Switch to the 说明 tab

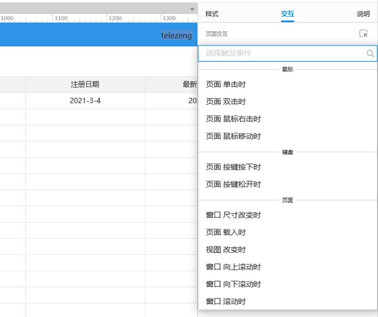[363, 14]
